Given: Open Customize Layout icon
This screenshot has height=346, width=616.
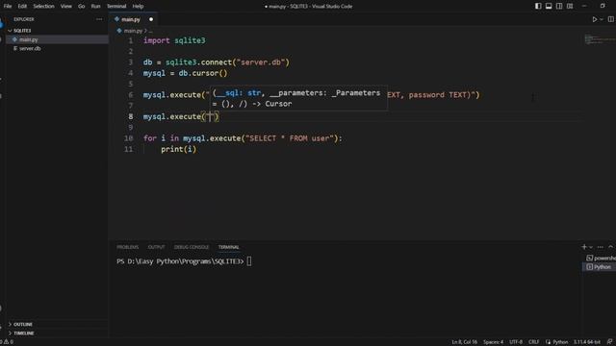Looking at the screenshot, I should click(570, 7).
